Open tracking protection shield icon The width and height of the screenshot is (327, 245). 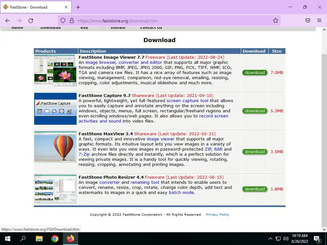coord(63,20)
